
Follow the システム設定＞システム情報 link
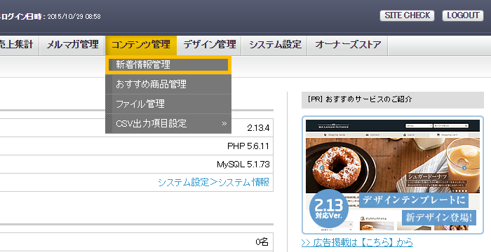(213, 182)
